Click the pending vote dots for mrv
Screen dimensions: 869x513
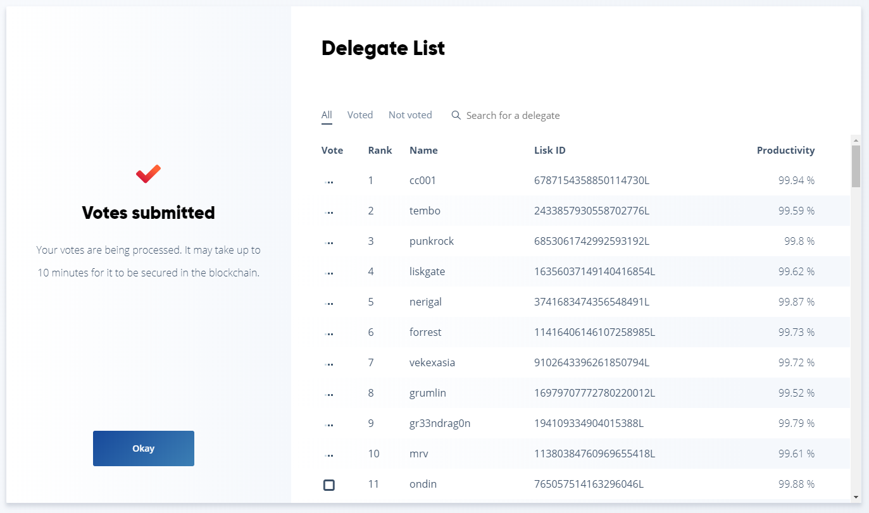(x=329, y=455)
